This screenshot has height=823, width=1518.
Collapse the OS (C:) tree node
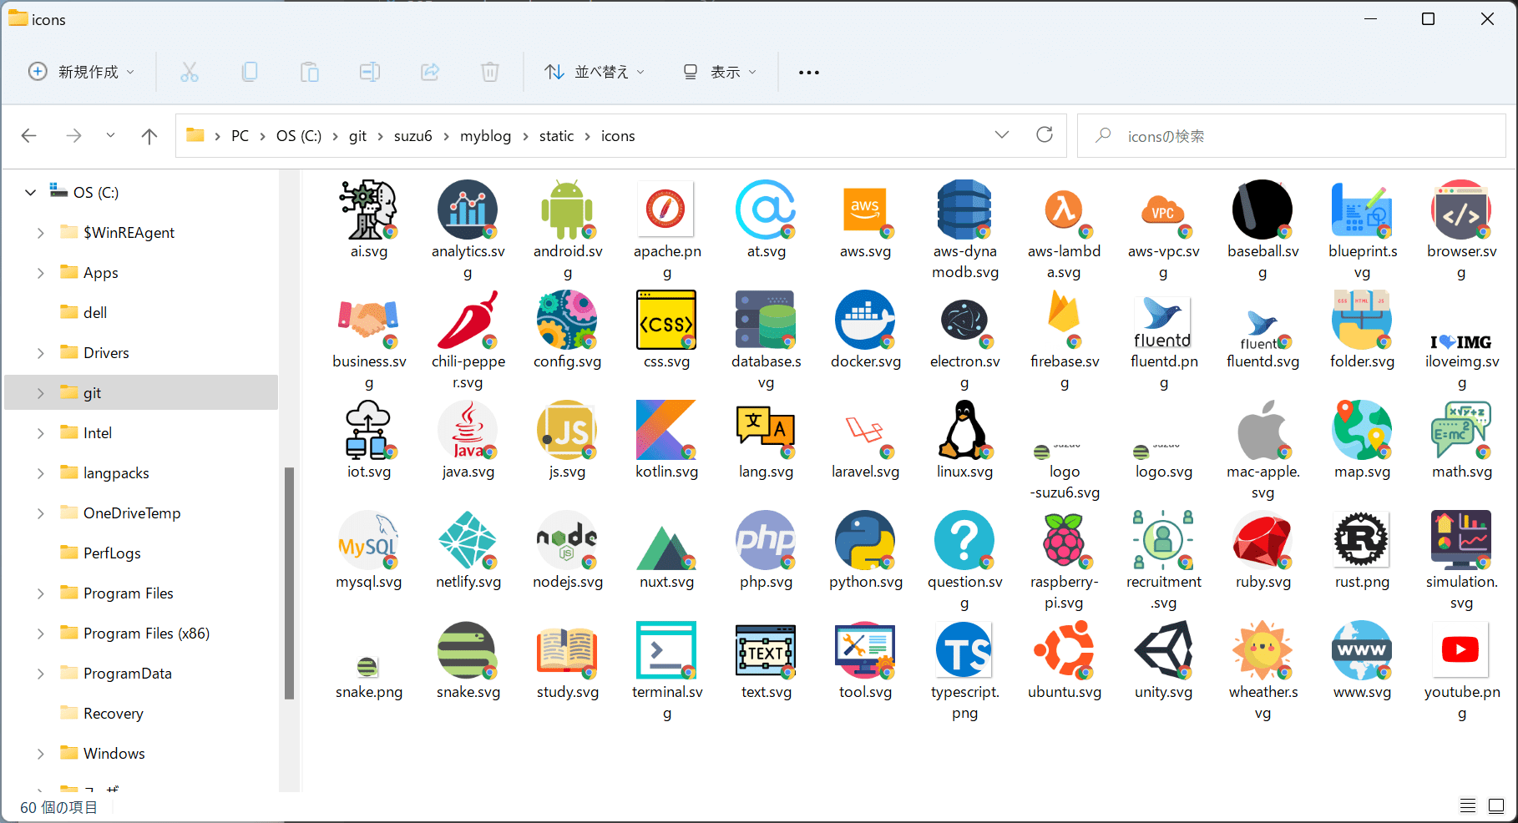31,193
